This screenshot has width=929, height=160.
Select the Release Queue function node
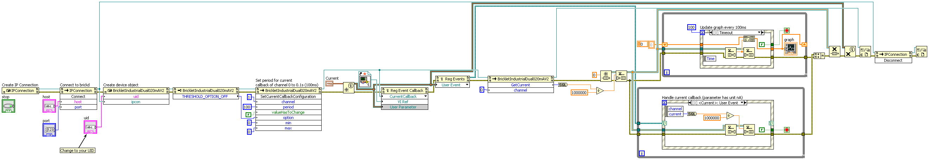(834, 52)
